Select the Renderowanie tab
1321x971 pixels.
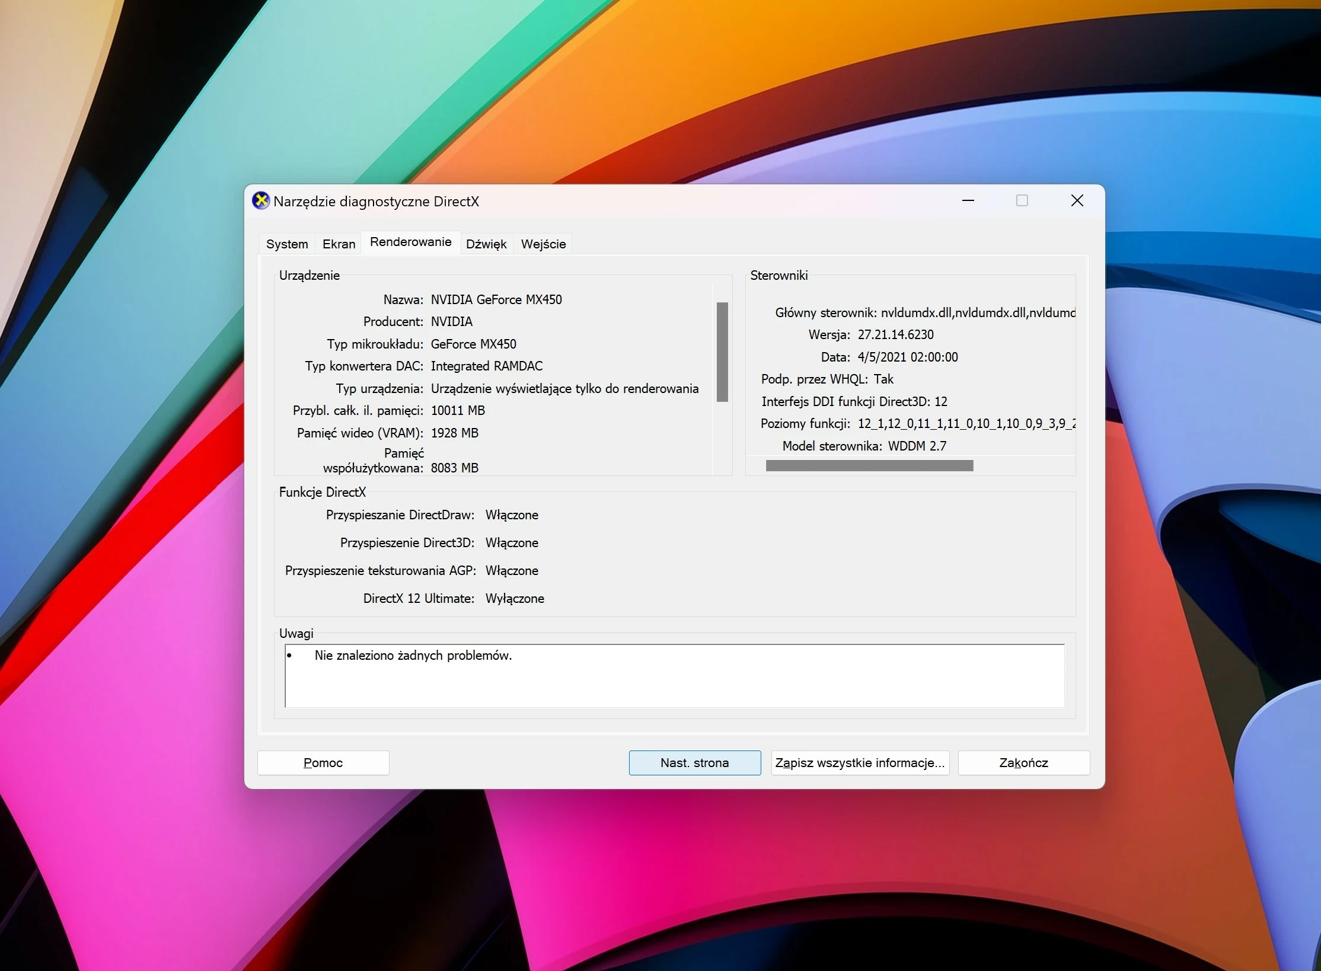click(411, 242)
